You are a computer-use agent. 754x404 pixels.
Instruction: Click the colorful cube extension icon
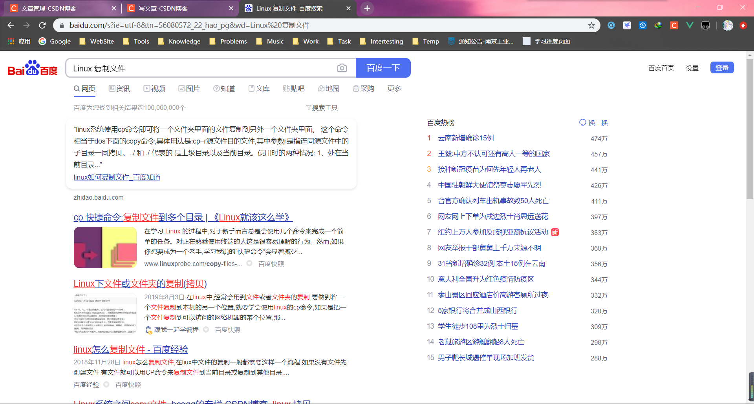click(658, 25)
